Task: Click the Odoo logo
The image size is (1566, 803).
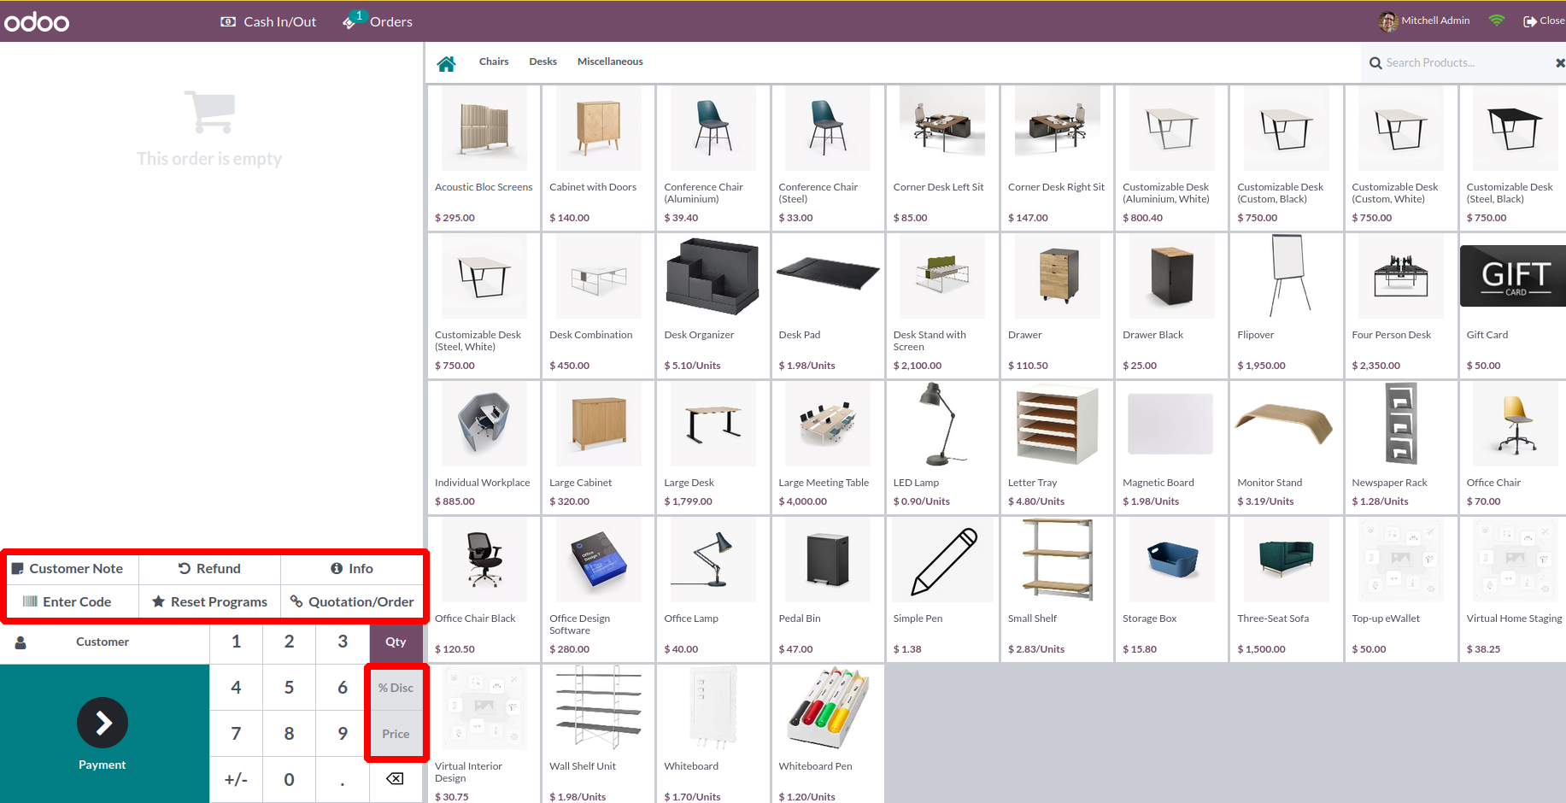Action: 37,21
